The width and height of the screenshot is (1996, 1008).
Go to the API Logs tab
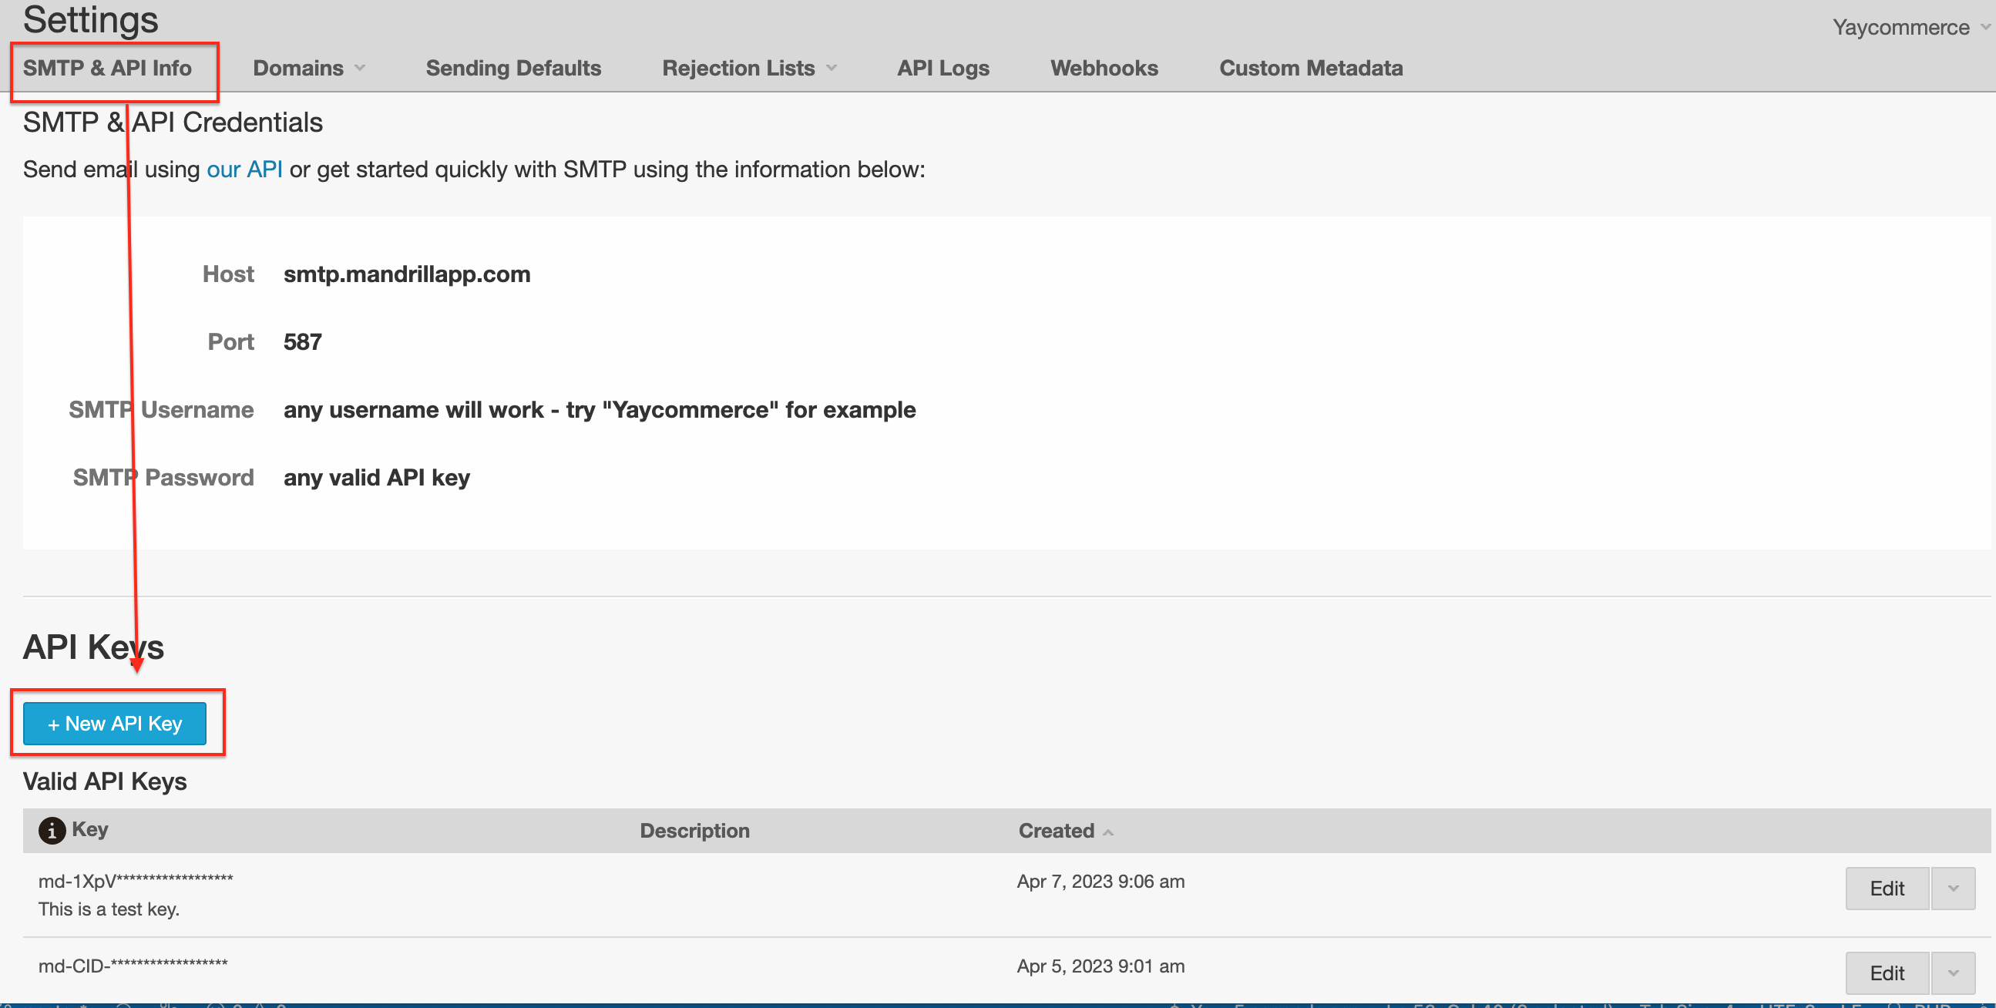click(943, 68)
